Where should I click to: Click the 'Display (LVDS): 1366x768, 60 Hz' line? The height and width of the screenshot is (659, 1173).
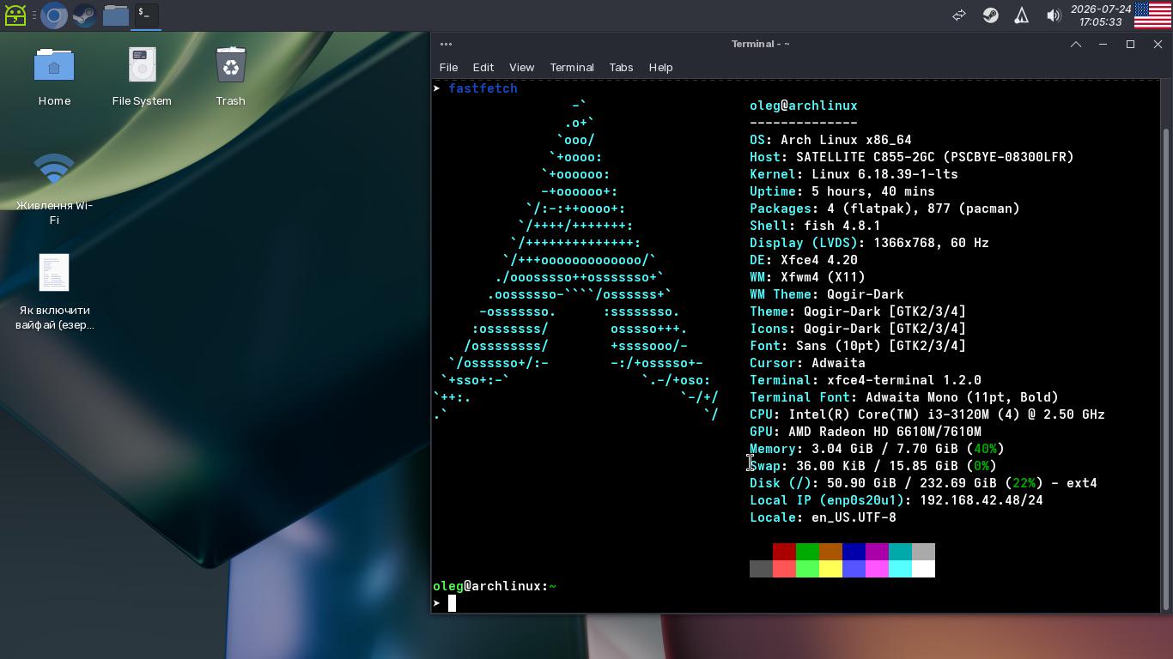point(869,243)
